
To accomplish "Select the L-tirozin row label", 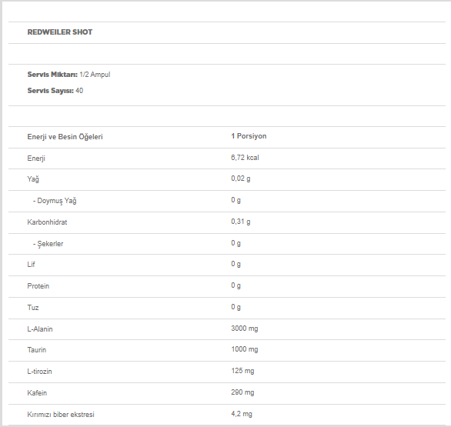I will point(40,372).
